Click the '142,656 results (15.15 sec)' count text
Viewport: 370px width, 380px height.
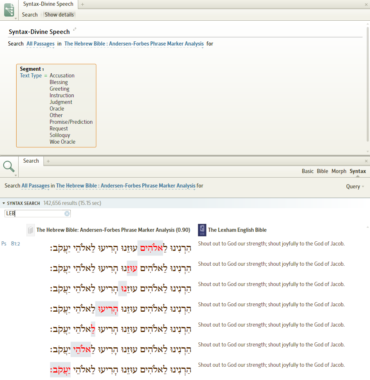(72, 203)
